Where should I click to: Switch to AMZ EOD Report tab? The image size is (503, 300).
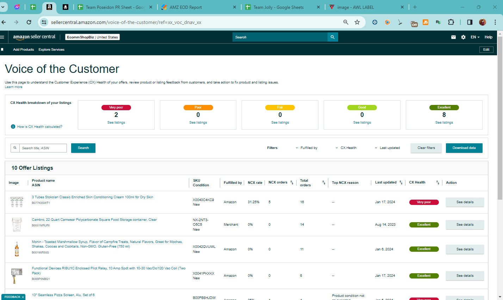[199, 7]
